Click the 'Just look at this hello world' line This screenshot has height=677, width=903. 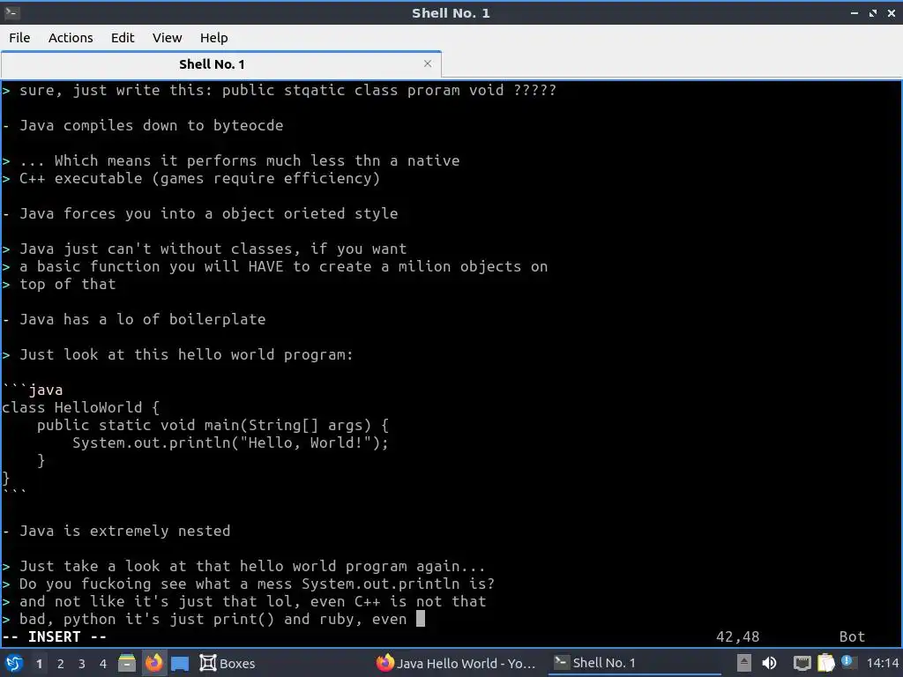coord(177,354)
